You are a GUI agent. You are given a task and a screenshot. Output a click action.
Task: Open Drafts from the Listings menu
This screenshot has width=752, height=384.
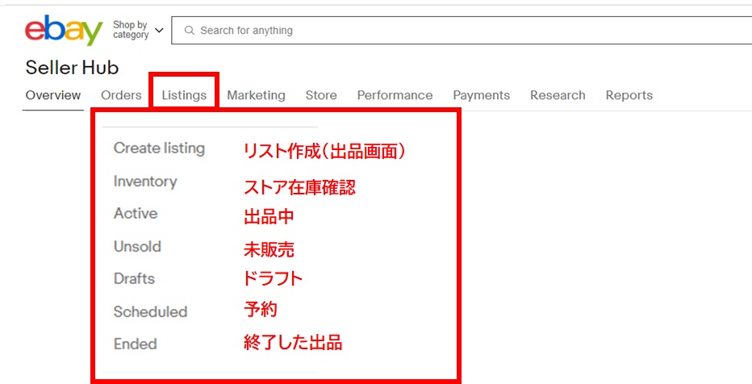(134, 279)
